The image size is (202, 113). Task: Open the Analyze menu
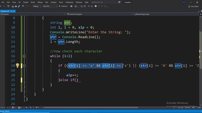[53, 2]
